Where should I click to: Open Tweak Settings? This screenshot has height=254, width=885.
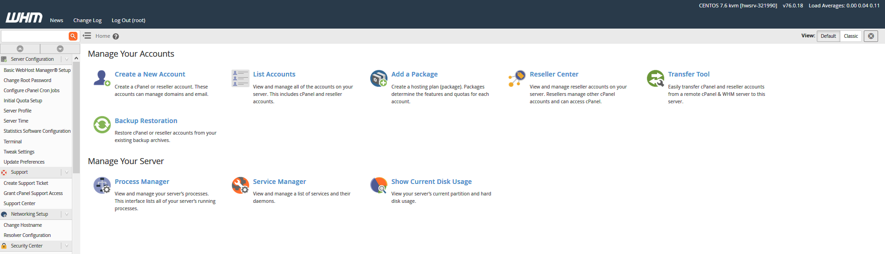[19, 152]
